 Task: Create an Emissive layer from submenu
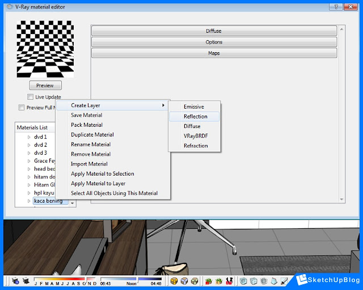[x=194, y=107]
